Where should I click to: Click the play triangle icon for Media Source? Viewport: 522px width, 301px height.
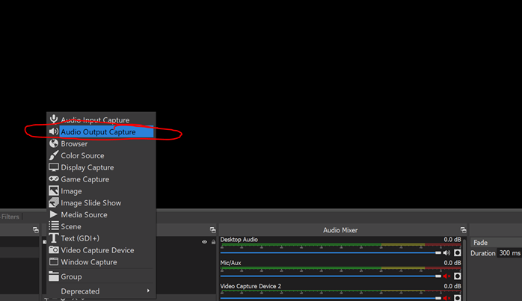53,214
